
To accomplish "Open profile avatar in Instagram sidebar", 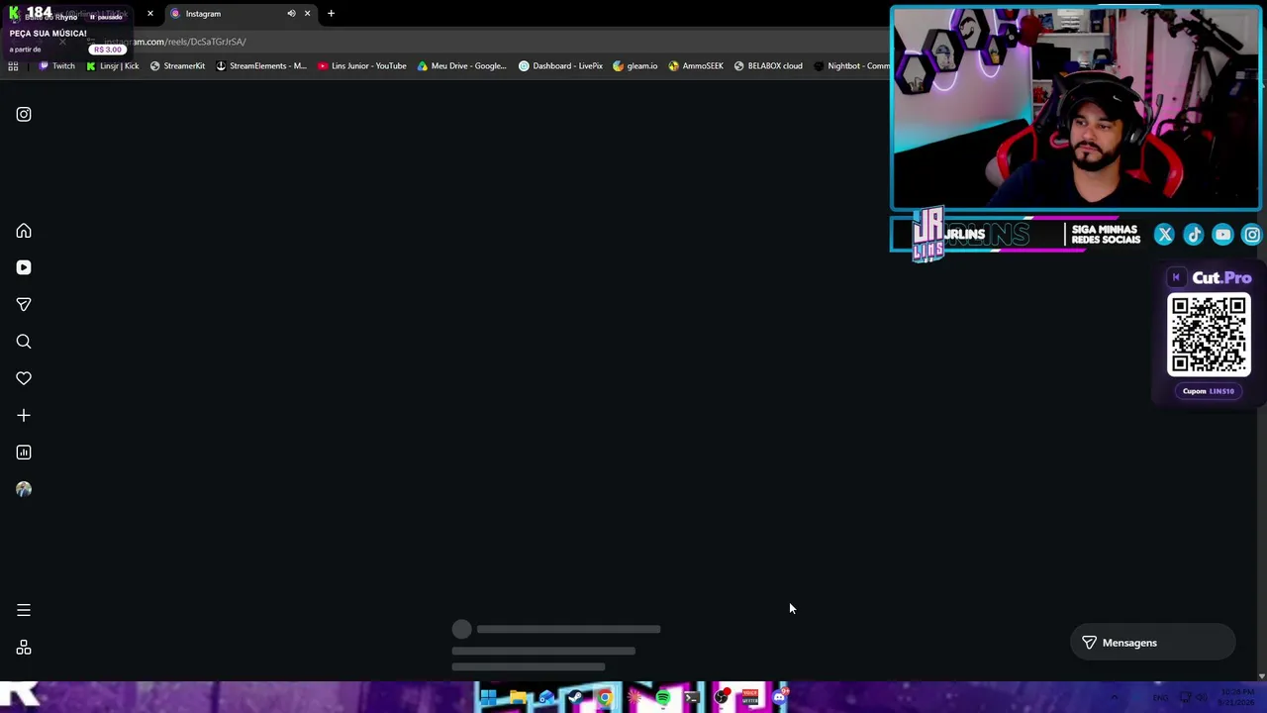I will pyautogui.click(x=24, y=489).
